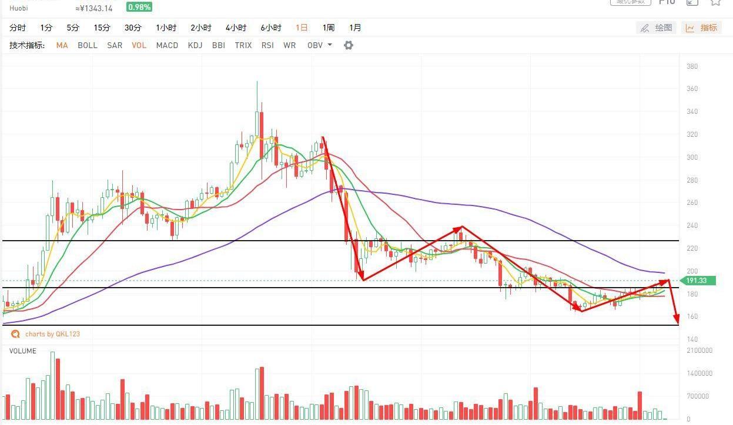Viewport: 733px width, 425px height.
Task: Click the 191.33 current price label
Action: tap(698, 281)
